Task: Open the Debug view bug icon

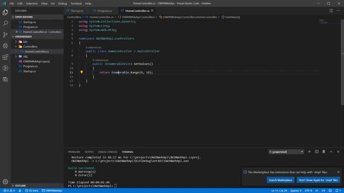Action: click(5, 46)
